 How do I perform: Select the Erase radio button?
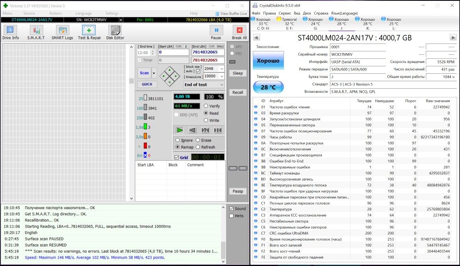click(x=198, y=140)
